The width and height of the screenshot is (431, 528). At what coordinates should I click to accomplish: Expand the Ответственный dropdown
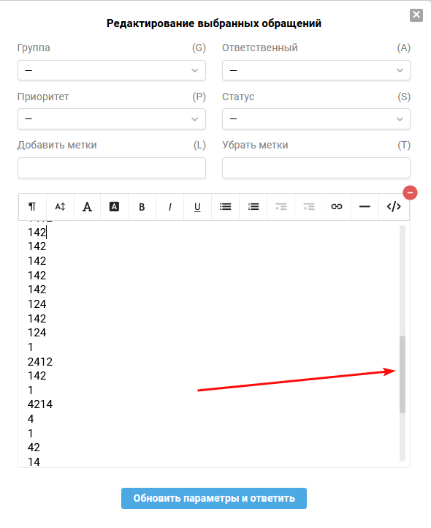[316, 70]
